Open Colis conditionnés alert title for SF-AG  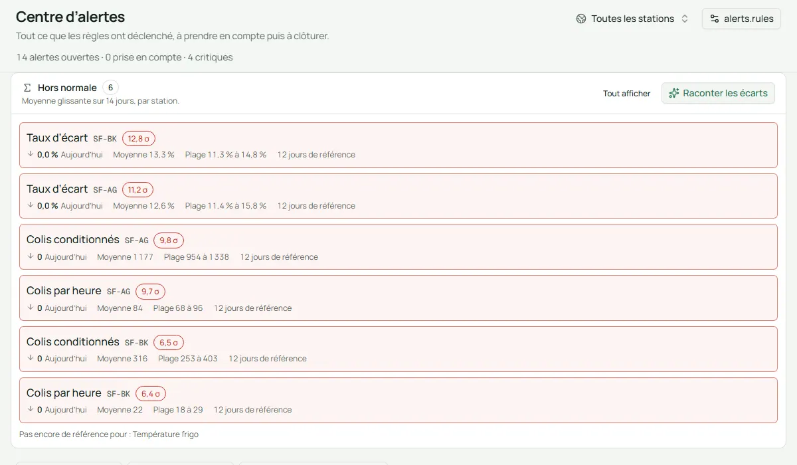pos(73,239)
